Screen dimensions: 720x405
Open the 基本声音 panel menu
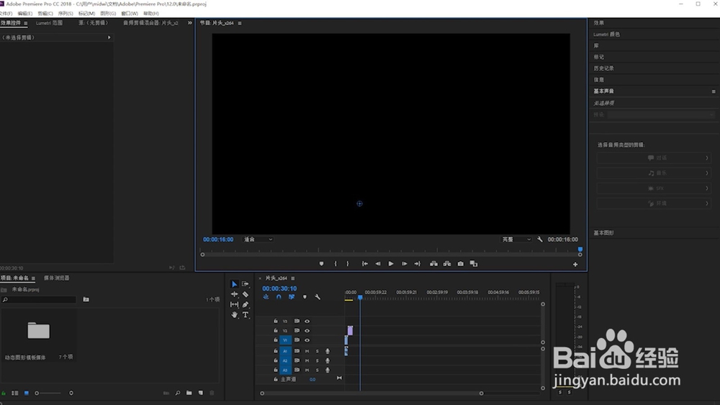point(714,91)
